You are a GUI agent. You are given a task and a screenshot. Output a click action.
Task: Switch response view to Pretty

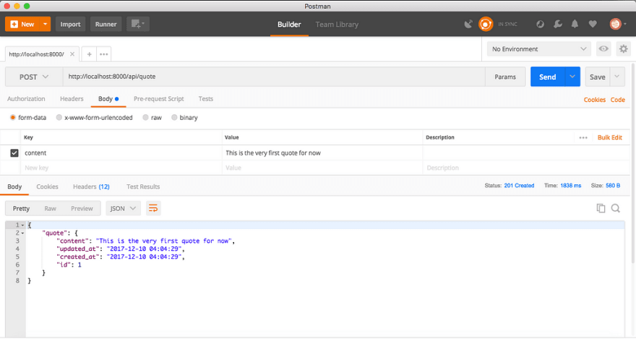pos(21,208)
